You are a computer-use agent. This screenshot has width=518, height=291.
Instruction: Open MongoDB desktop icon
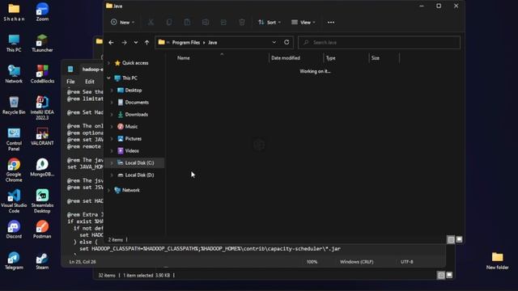pos(42,167)
